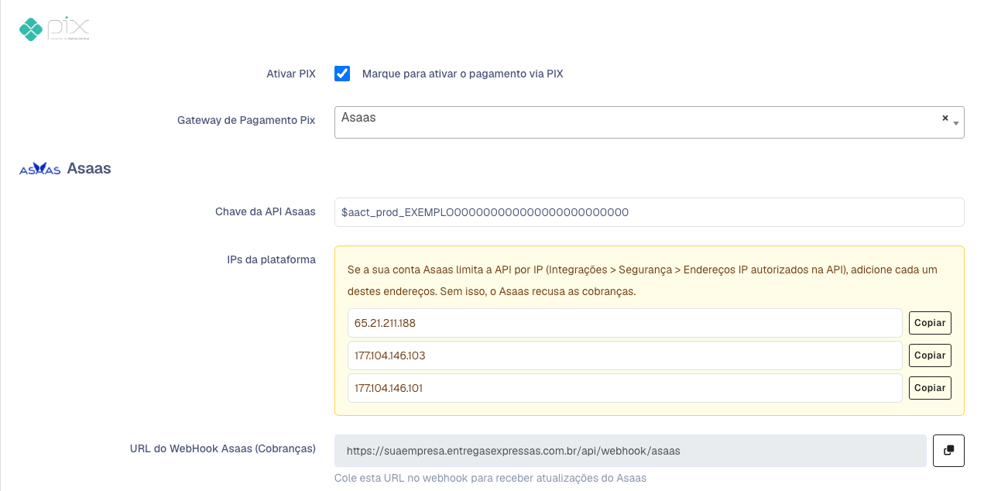Screen dimensions: 984x491
Task: Select the 177.104.146.101 IP field
Action: point(625,388)
